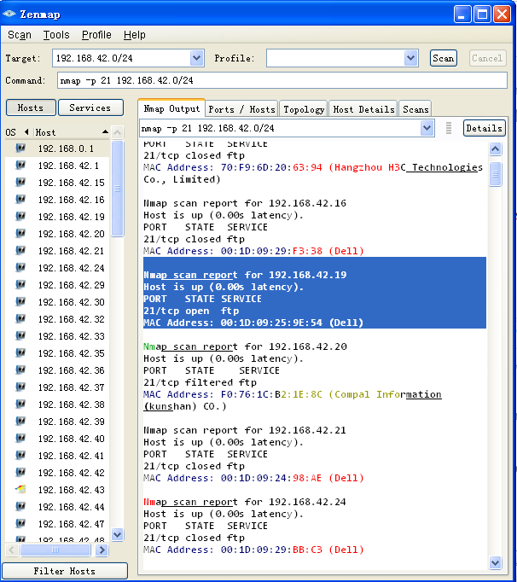
Task: Click the OS icon beside 192.168.42.30
Action: (20, 302)
